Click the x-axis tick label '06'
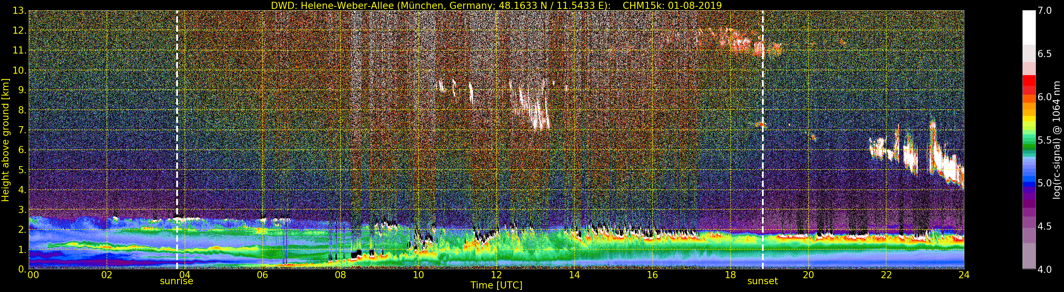The image size is (1064, 292). tap(262, 275)
